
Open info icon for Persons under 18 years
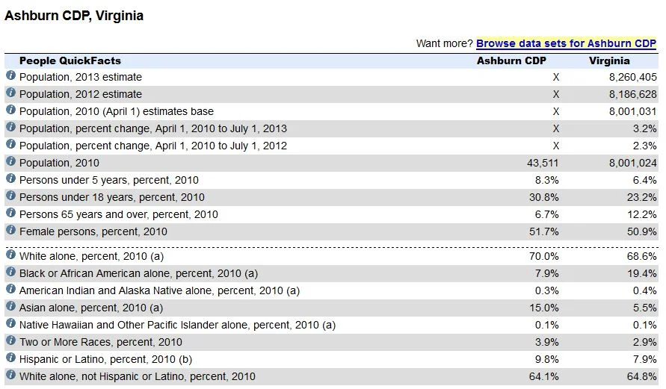10,196
